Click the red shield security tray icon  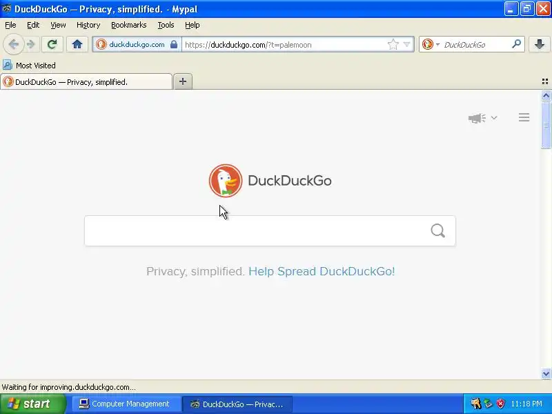(500, 404)
